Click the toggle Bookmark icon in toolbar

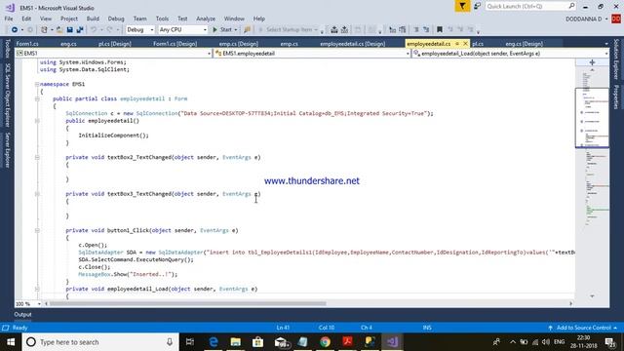[440, 30]
